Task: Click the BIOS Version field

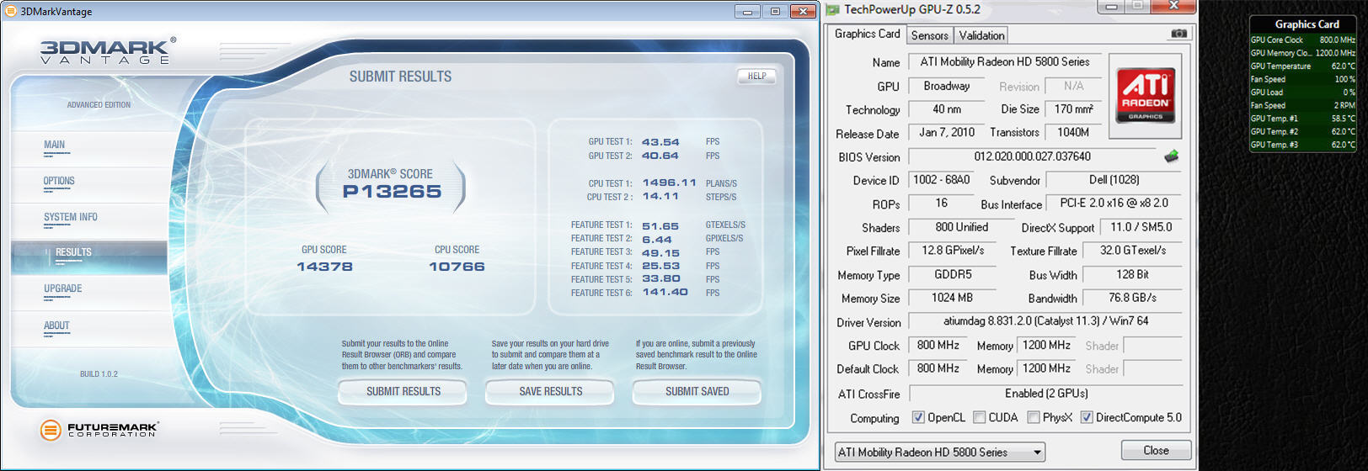Action: click(1032, 157)
